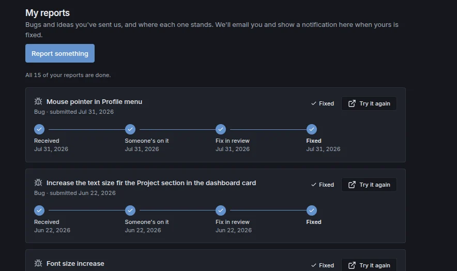Click Fixed status badge on Font size increase
The width and height of the screenshot is (457, 271).
pos(323,265)
